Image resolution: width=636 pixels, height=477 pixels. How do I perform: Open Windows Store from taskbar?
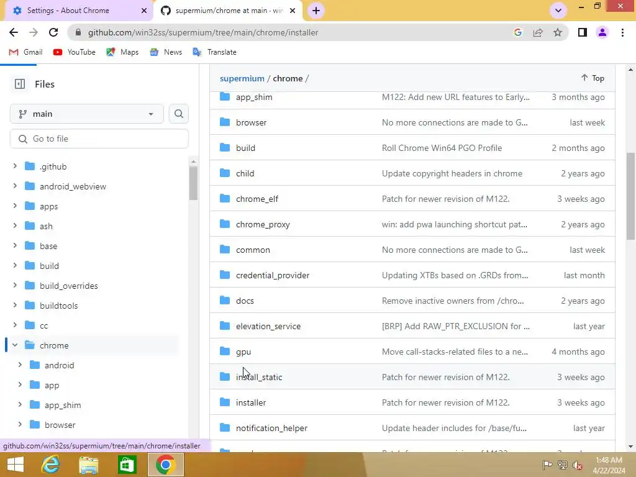(127, 465)
